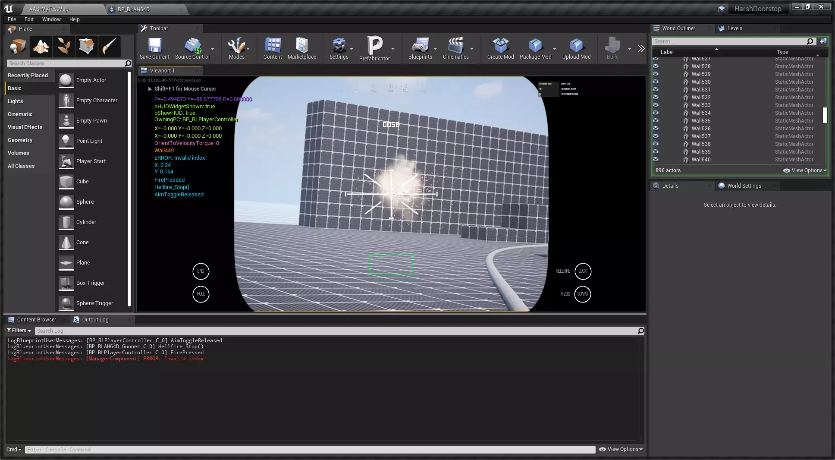Open the World Outliner View Options dropdown

[x=805, y=170]
